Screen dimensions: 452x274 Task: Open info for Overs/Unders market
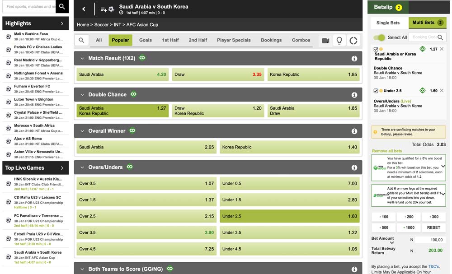[354, 167]
